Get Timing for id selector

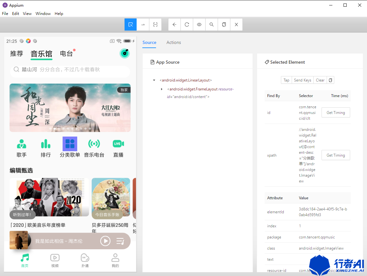pyautogui.click(x=336, y=113)
